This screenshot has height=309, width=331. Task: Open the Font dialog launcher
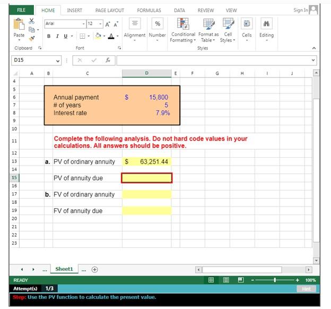pyautogui.click(x=119, y=48)
